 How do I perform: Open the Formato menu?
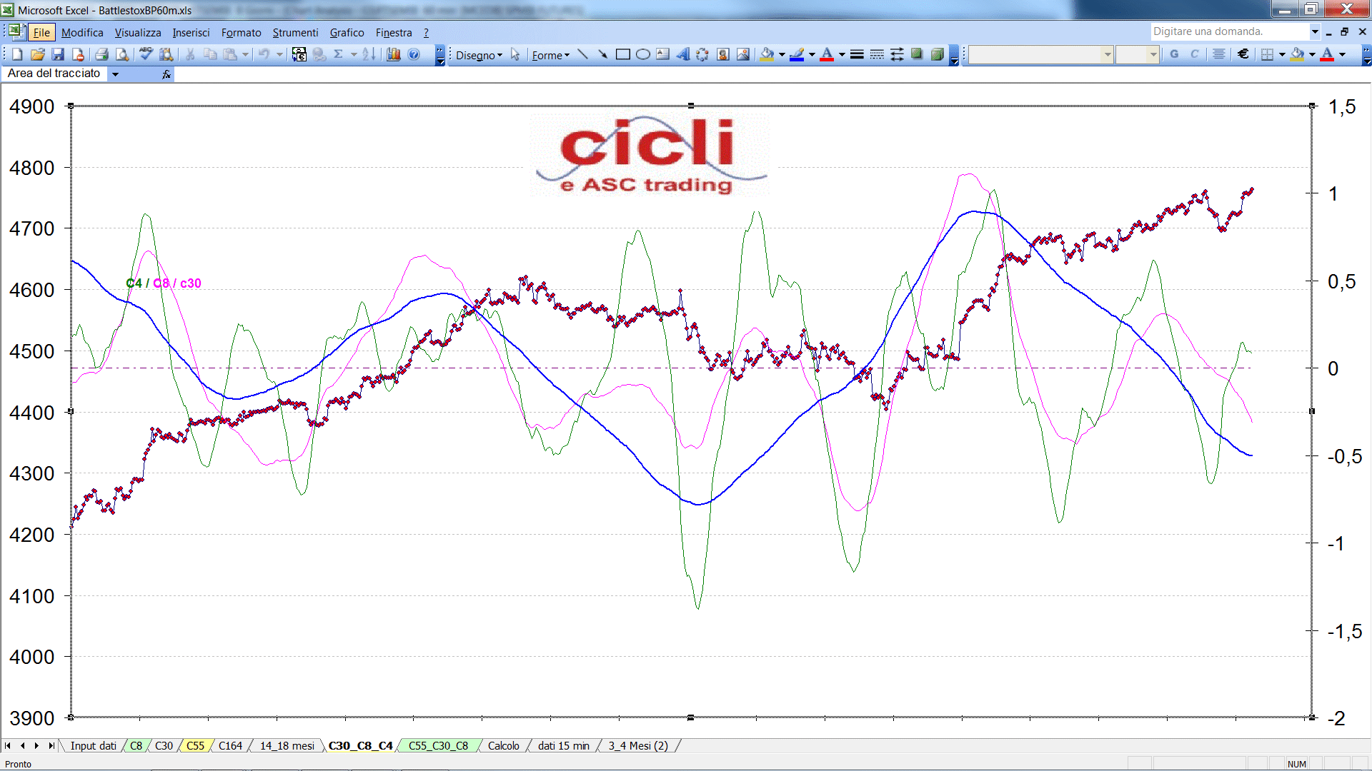tap(241, 33)
